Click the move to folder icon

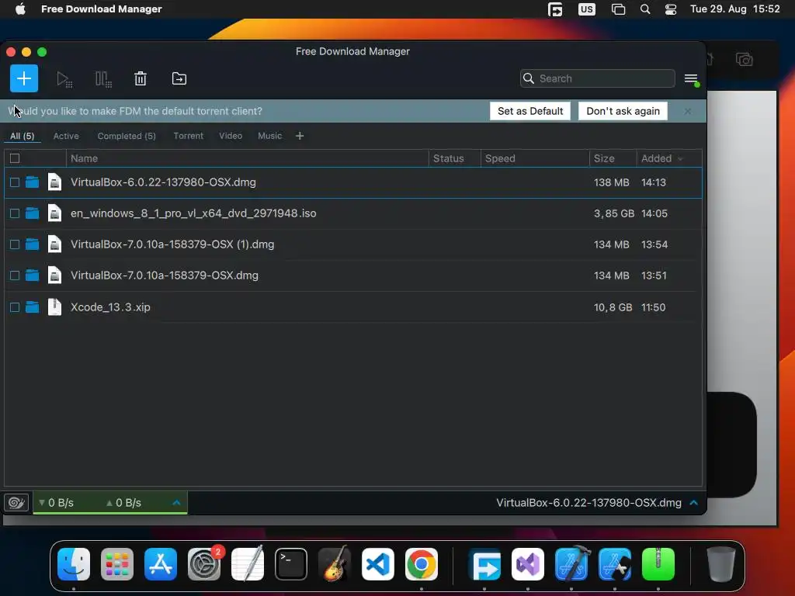pos(179,78)
